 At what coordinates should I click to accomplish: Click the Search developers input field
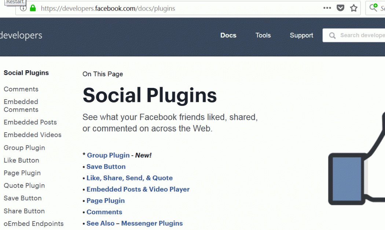click(361, 36)
